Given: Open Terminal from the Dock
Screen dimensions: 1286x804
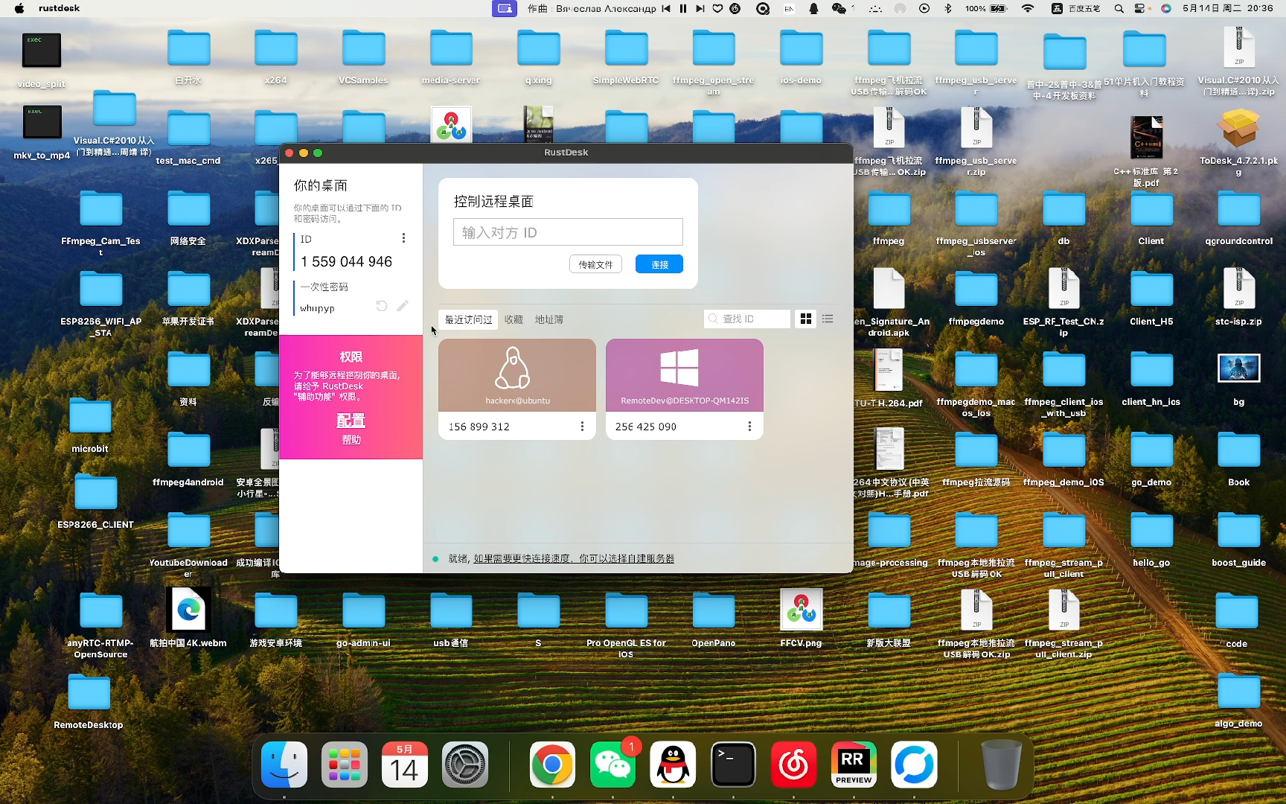Looking at the screenshot, I should click(x=733, y=765).
